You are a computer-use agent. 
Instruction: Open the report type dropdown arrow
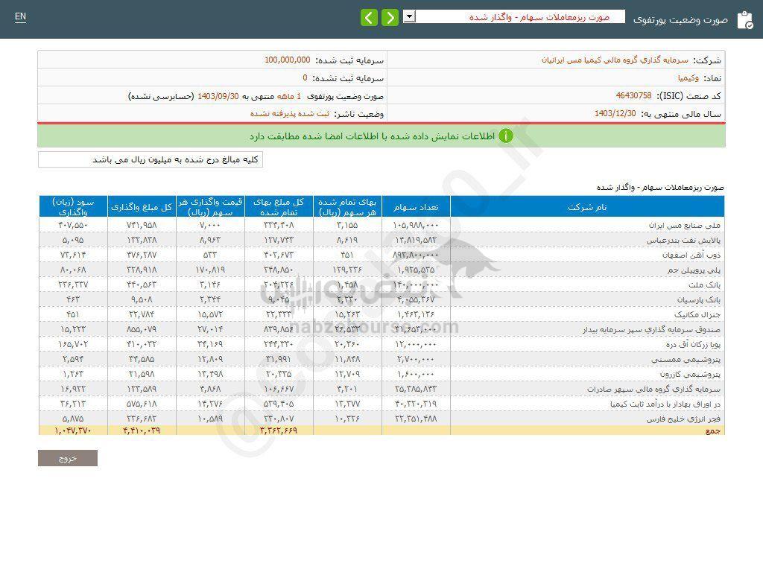coord(409,16)
